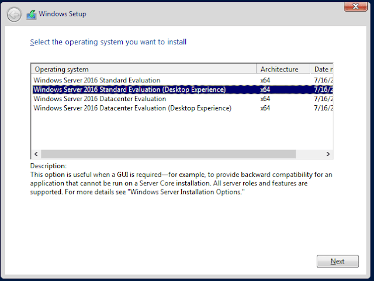Click the horizontal scrollbar thumb

tap(175, 154)
